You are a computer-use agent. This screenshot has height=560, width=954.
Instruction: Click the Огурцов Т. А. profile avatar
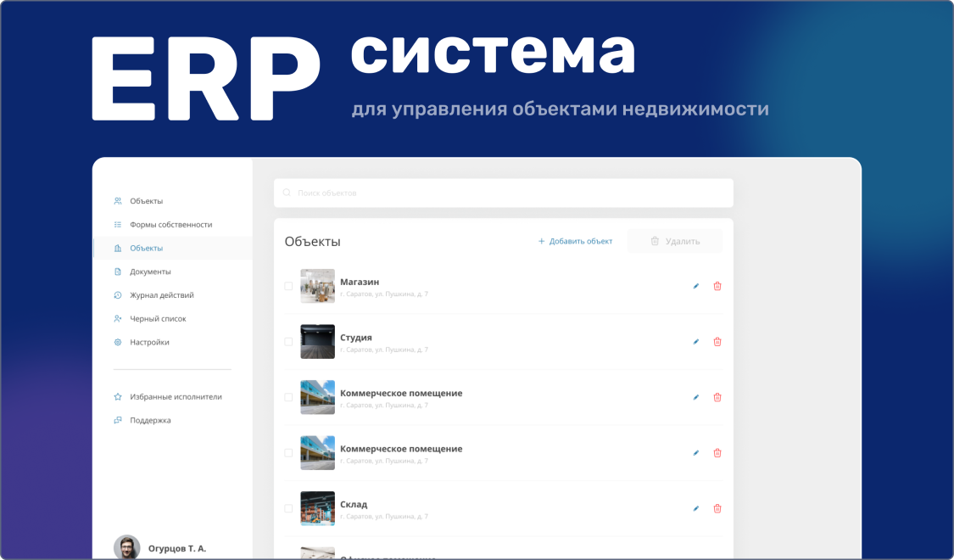point(126,548)
